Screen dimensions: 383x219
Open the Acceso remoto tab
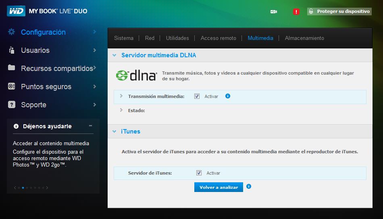(218, 38)
